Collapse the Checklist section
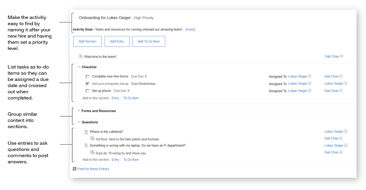Screen dimensions: 366x190 pos(79,67)
